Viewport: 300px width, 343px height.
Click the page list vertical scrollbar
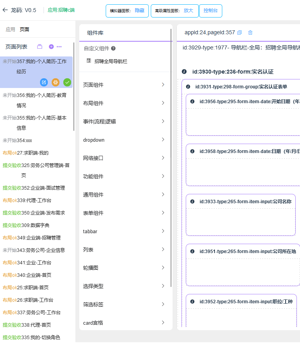[74, 86]
